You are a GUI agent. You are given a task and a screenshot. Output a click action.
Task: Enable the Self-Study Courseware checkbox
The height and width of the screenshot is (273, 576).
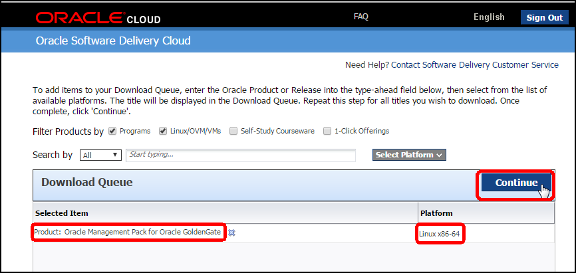[233, 131]
